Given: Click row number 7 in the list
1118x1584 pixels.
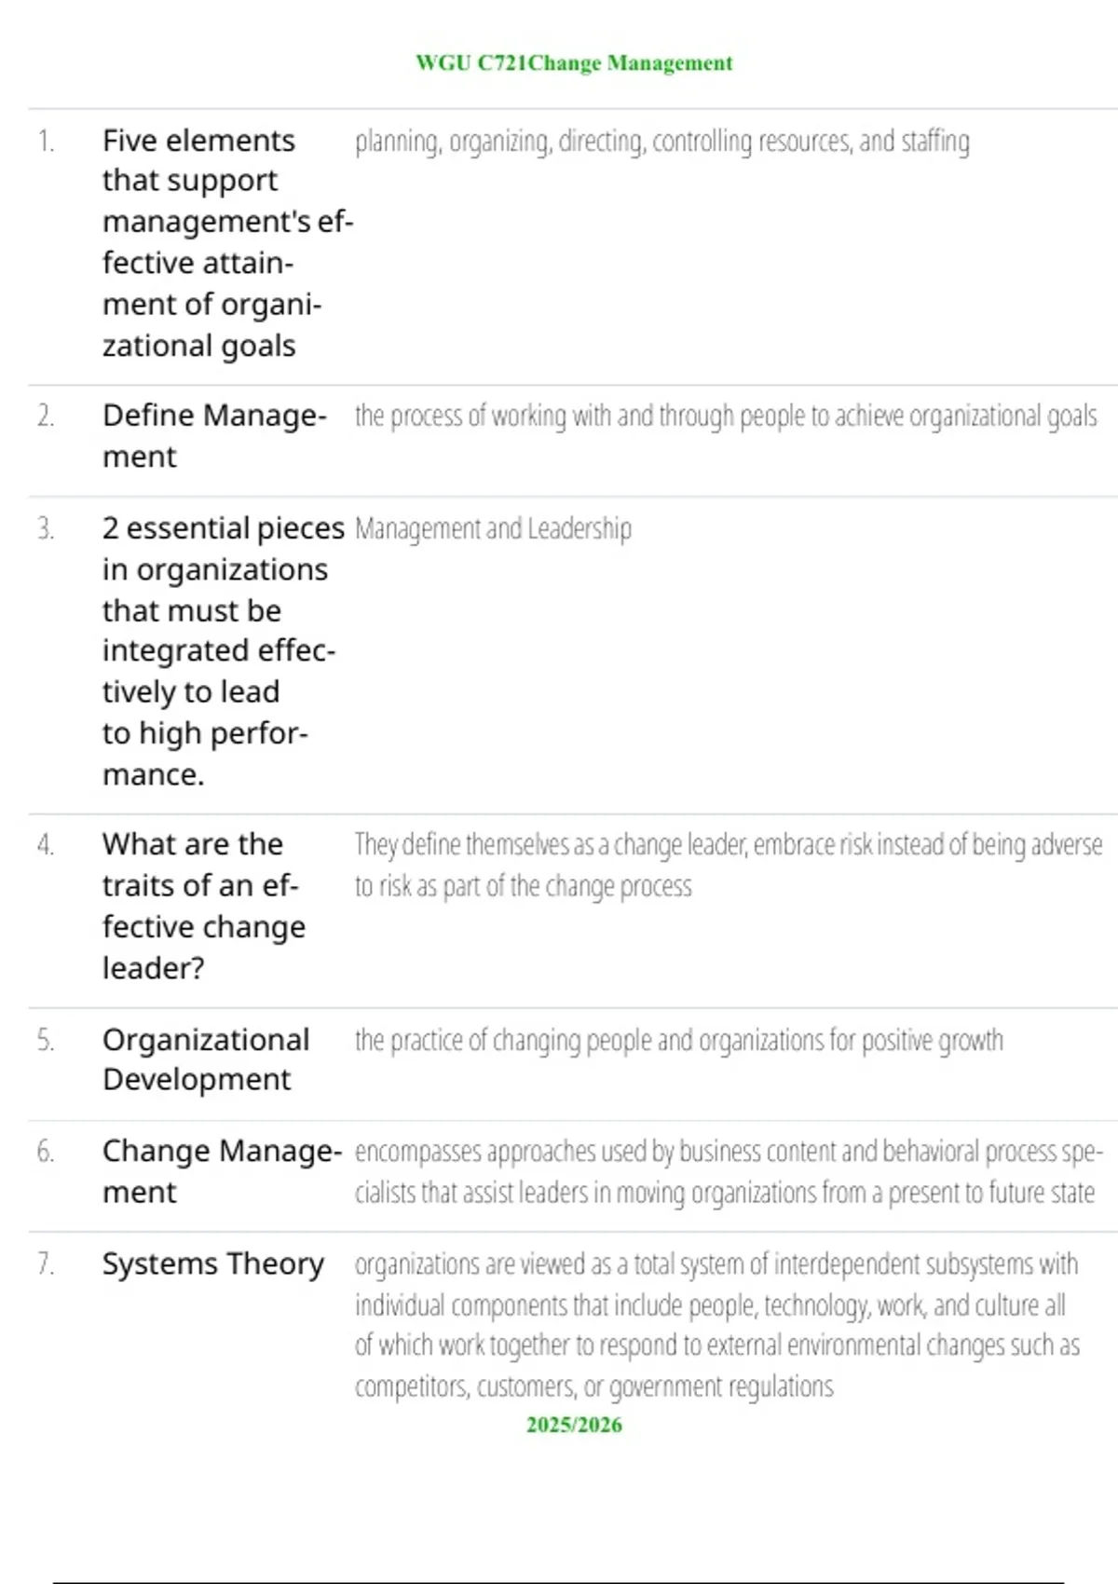Looking at the screenshot, I should 46,1263.
